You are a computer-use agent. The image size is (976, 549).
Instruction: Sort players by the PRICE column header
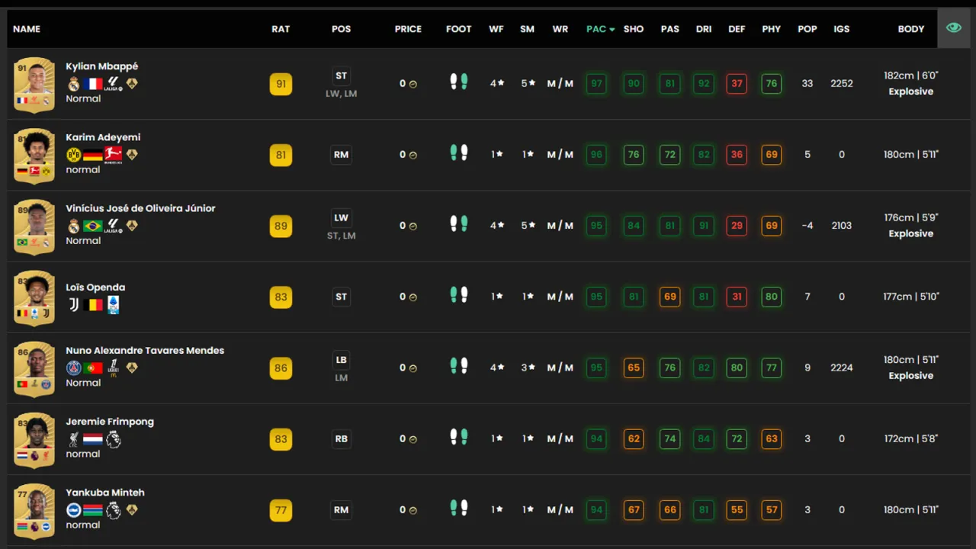coord(408,29)
